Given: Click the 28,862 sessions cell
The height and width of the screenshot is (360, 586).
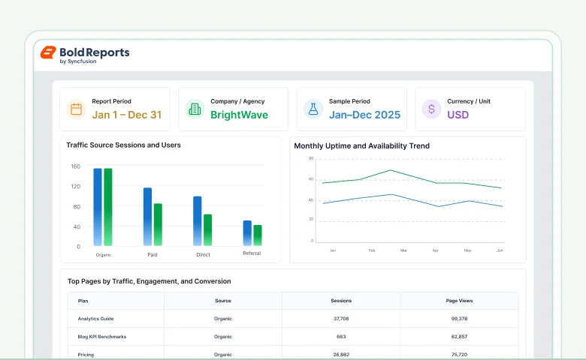Looking at the screenshot, I should pos(341,355).
